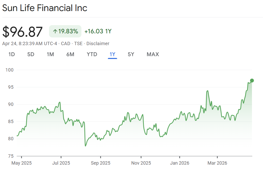Show the 1M price history
Screen dimensions: 263x170
click(x=50, y=54)
